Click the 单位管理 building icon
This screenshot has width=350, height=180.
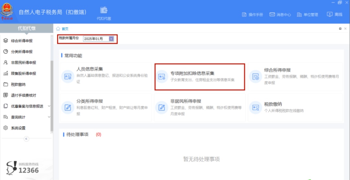coord(299,15)
